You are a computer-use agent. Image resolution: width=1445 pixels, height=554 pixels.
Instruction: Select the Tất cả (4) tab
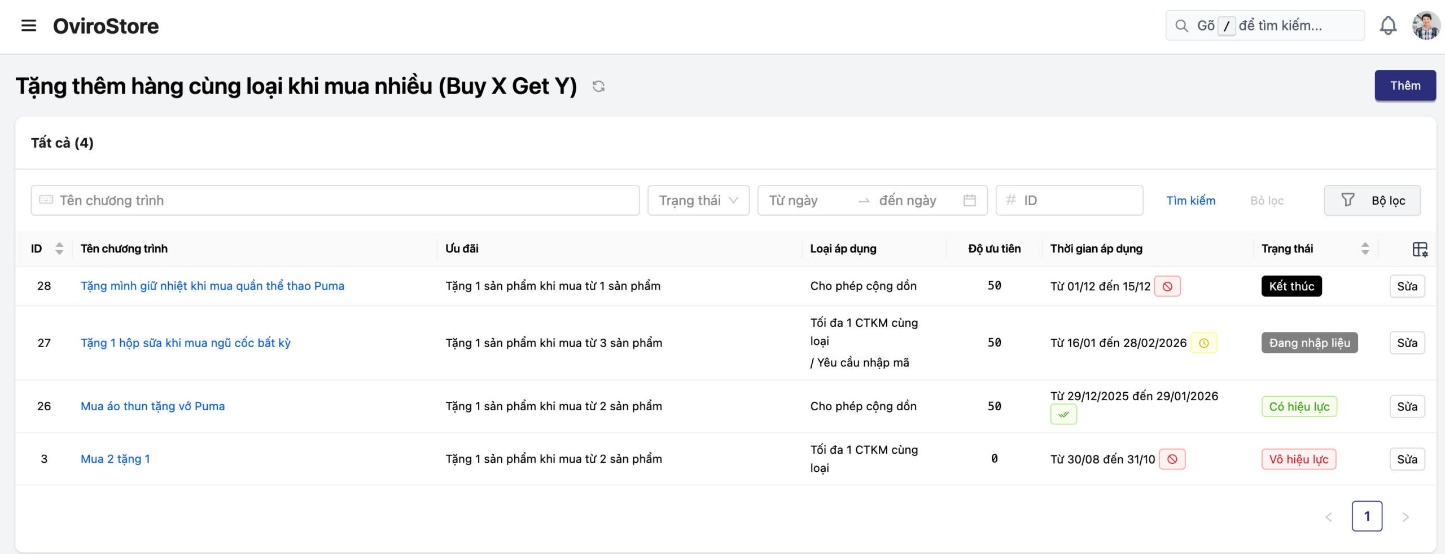click(62, 143)
